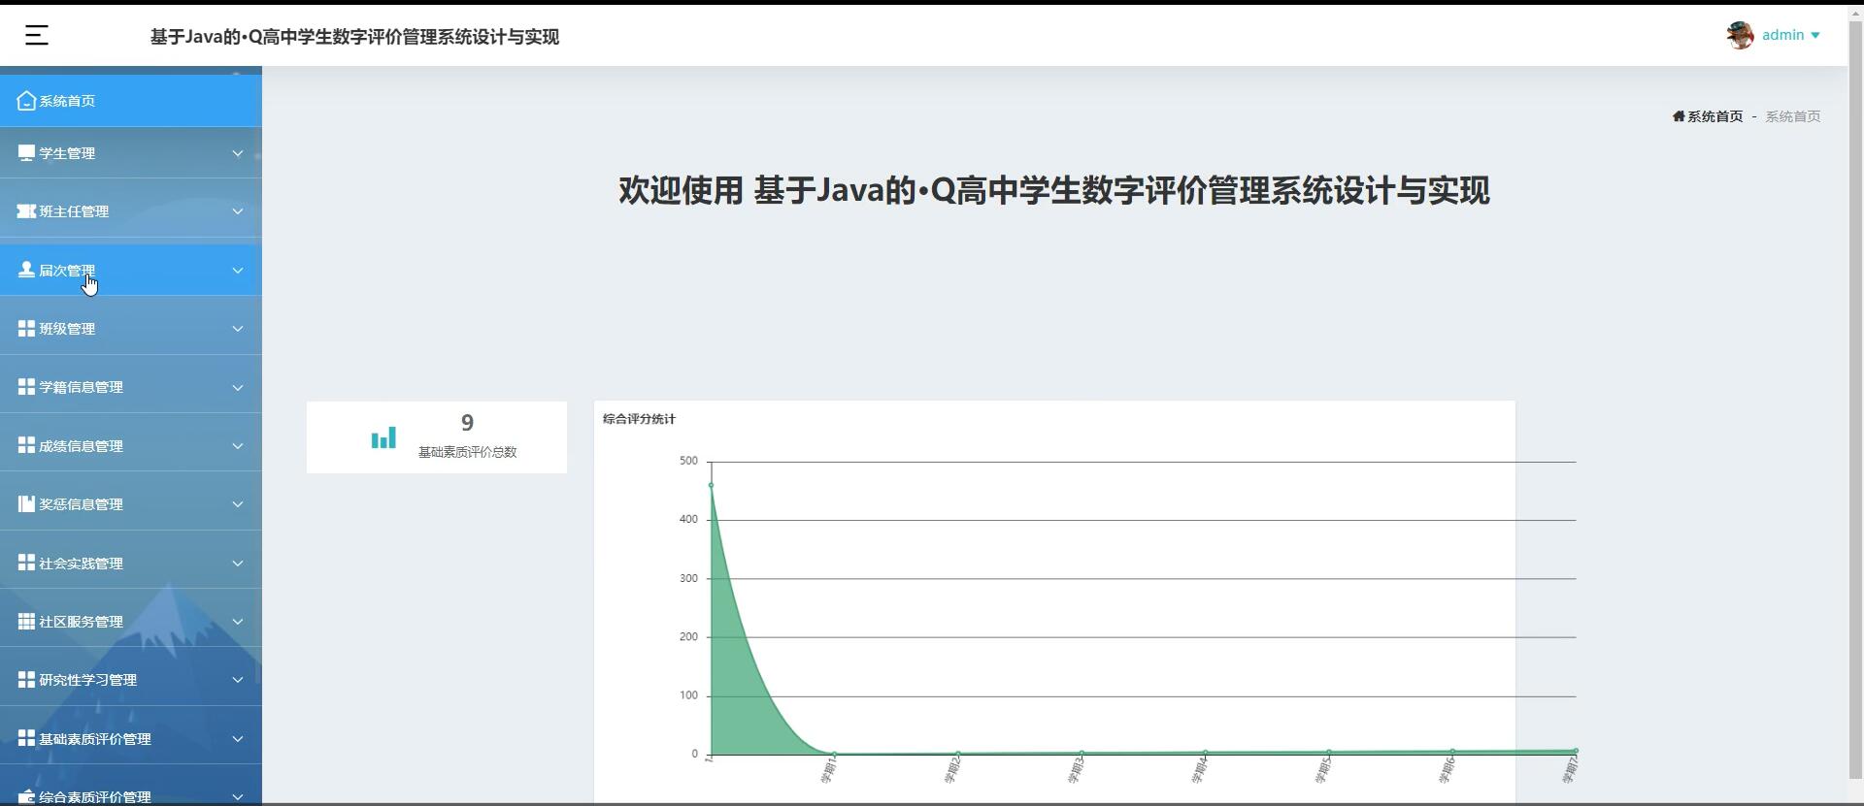Expand 届次管理 chevron arrow
Viewport: 1864px width, 806px height.
[x=237, y=271]
